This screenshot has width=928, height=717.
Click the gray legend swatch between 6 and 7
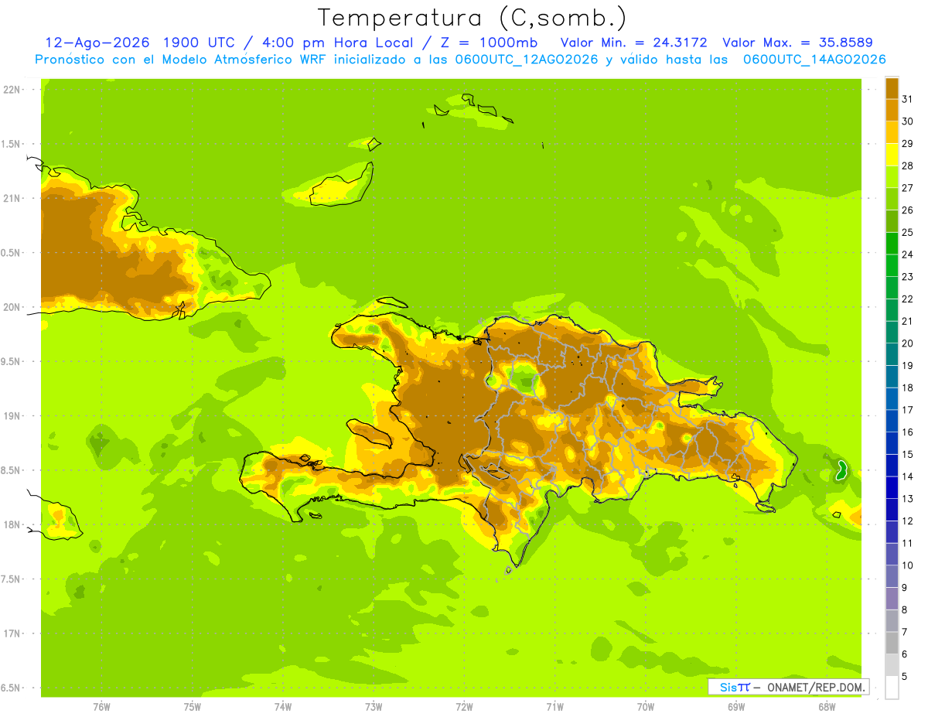[892, 643]
